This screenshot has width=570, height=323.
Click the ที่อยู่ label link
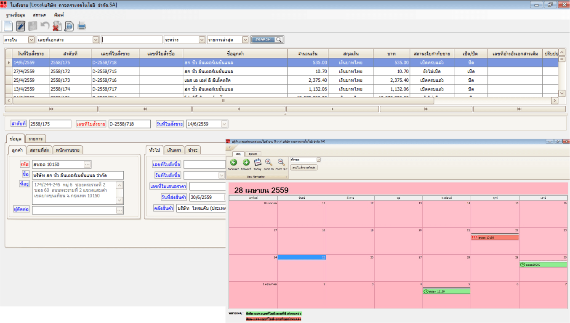(24, 184)
